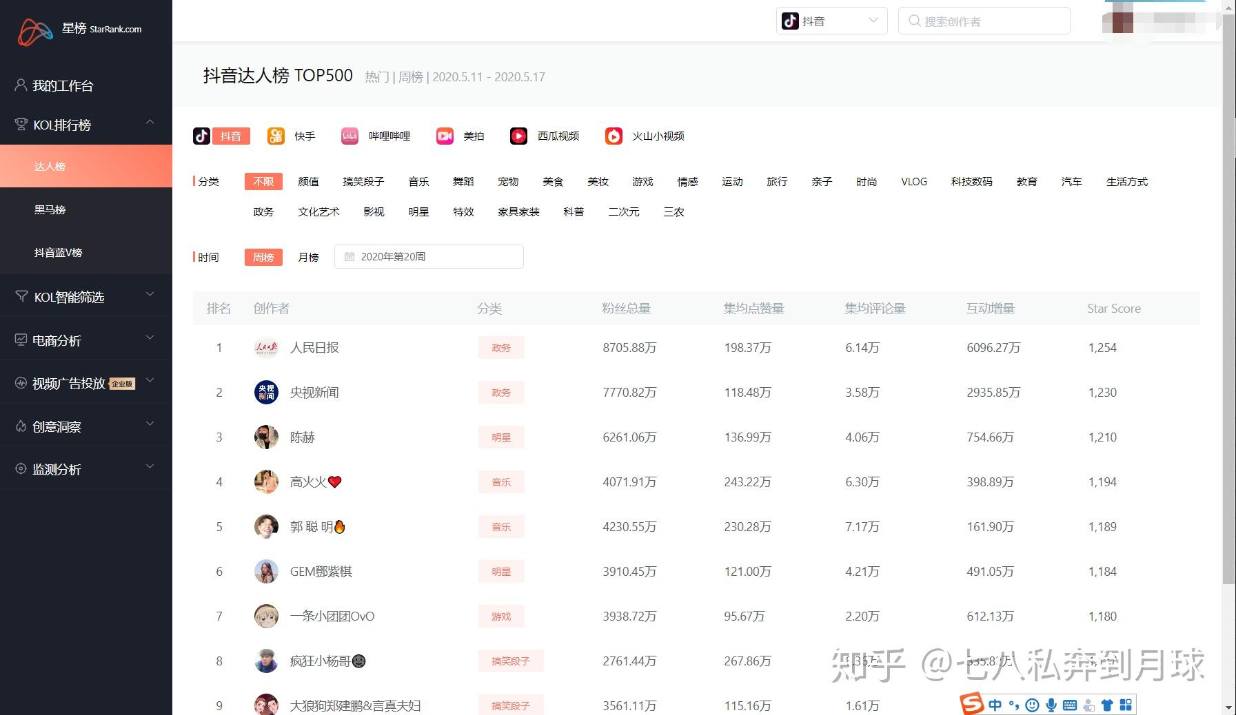Open 黑马榜 in the sidebar
The width and height of the screenshot is (1236, 715).
coord(50,210)
